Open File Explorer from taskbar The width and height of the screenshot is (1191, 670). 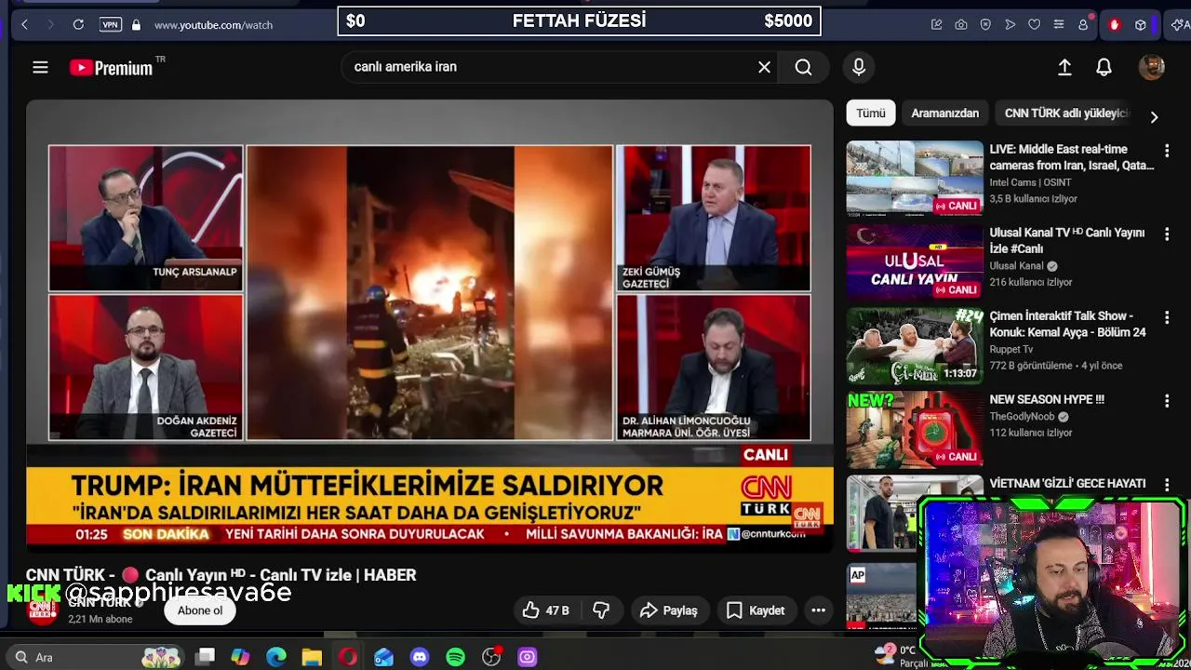pyautogui.click(x=312, y=657)
